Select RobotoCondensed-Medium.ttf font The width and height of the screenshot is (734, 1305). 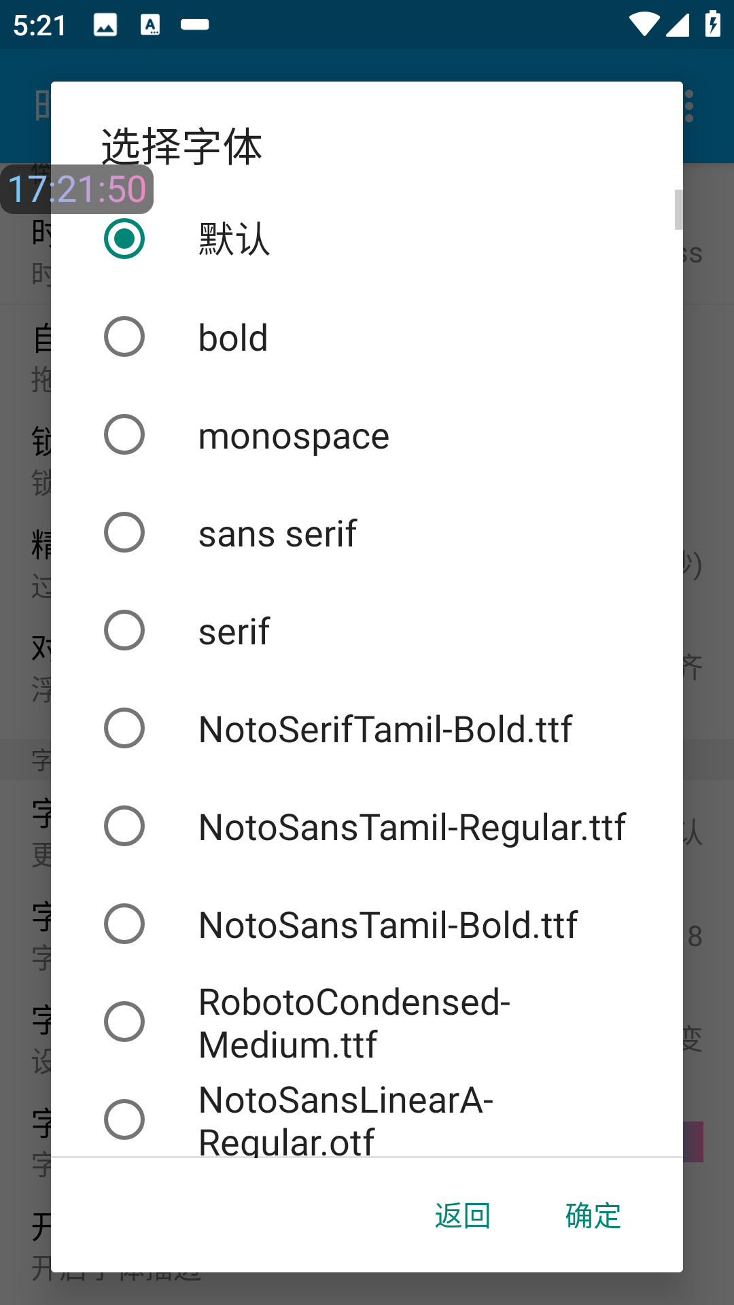click(x=124, y=1022)
